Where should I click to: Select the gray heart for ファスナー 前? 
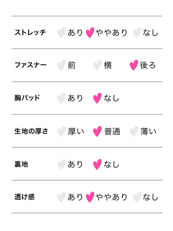tap(61, 65)
